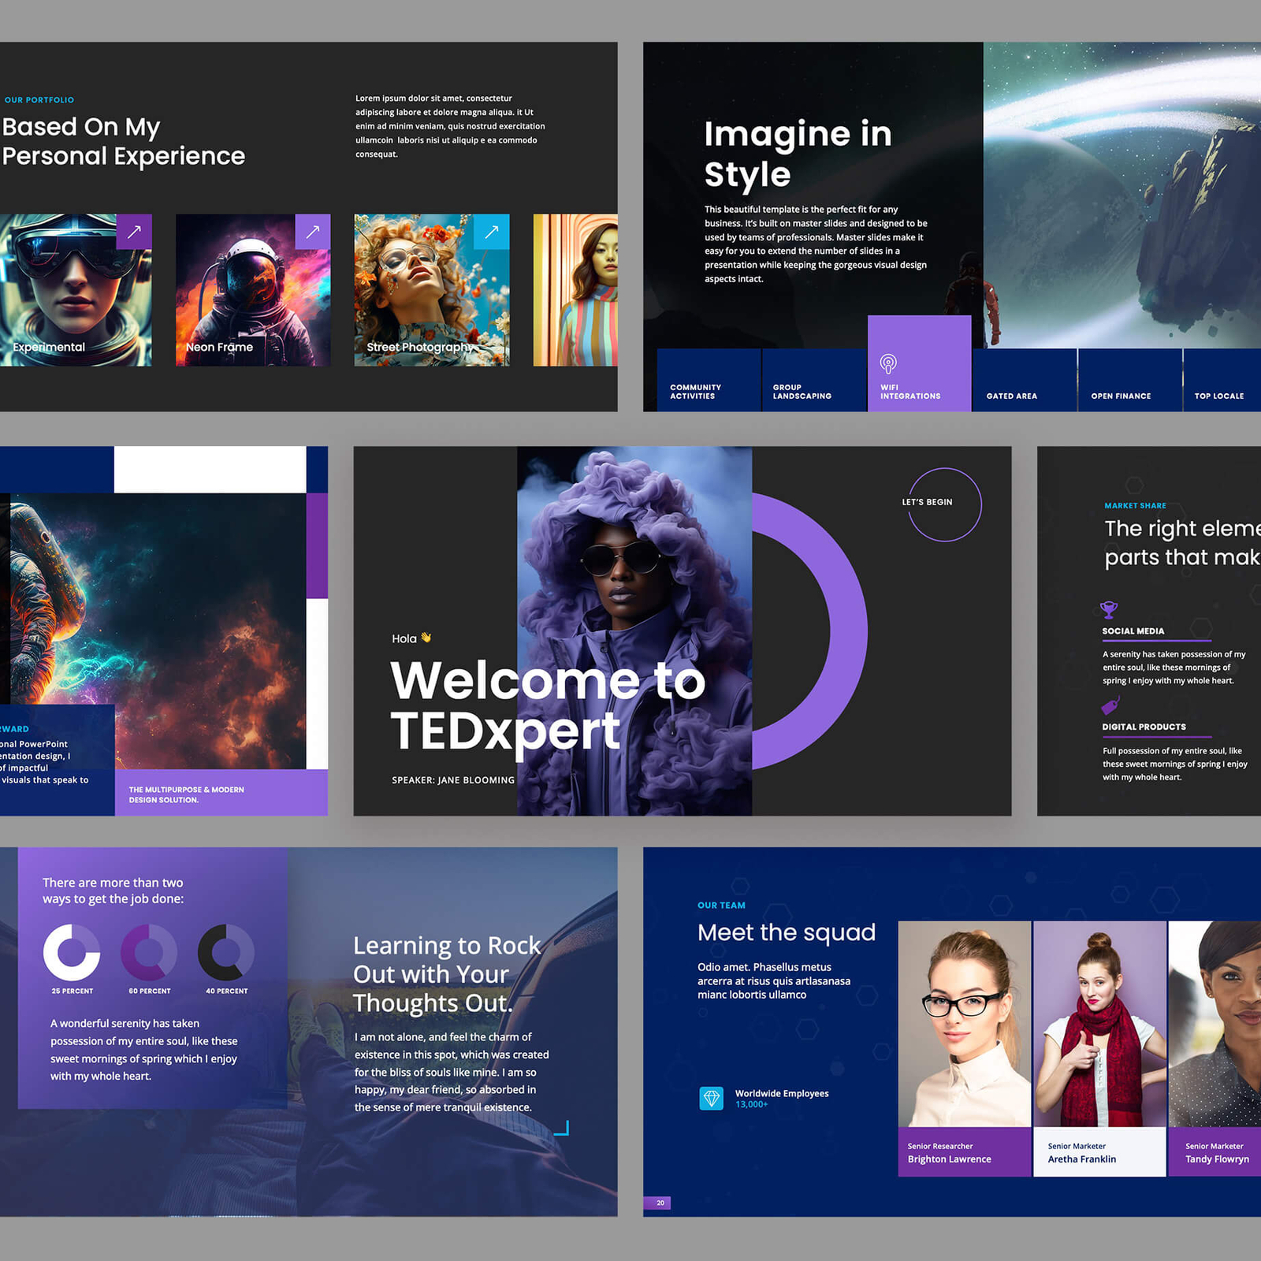The height and width of the screenshot is (1261, 1261).
Task: Open the Neon Frame portfolio image
Action: tap(253, 290)
